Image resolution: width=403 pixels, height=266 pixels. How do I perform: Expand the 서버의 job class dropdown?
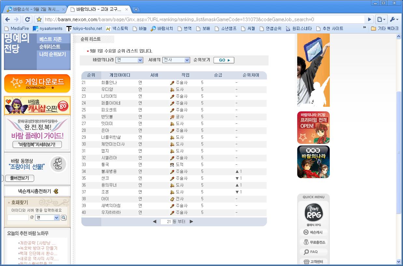tap(187, 60)
